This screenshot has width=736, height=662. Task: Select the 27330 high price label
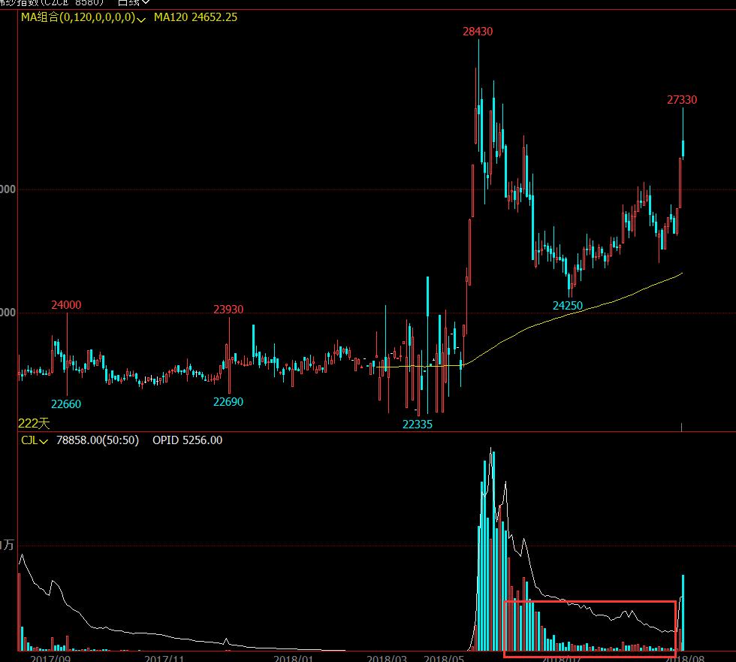coord(682,99)
